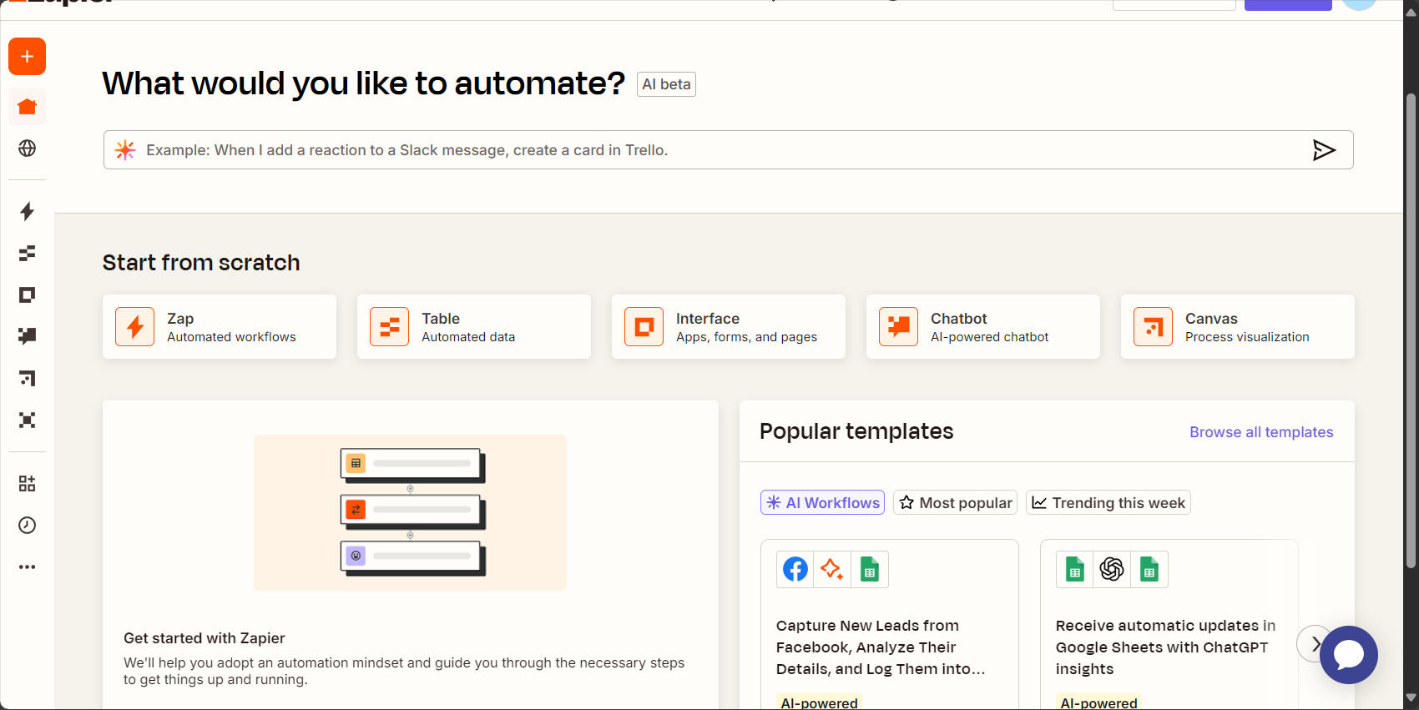Click the Google Sheets icon in leads template
1419x710 pixels.
(869, 570)
